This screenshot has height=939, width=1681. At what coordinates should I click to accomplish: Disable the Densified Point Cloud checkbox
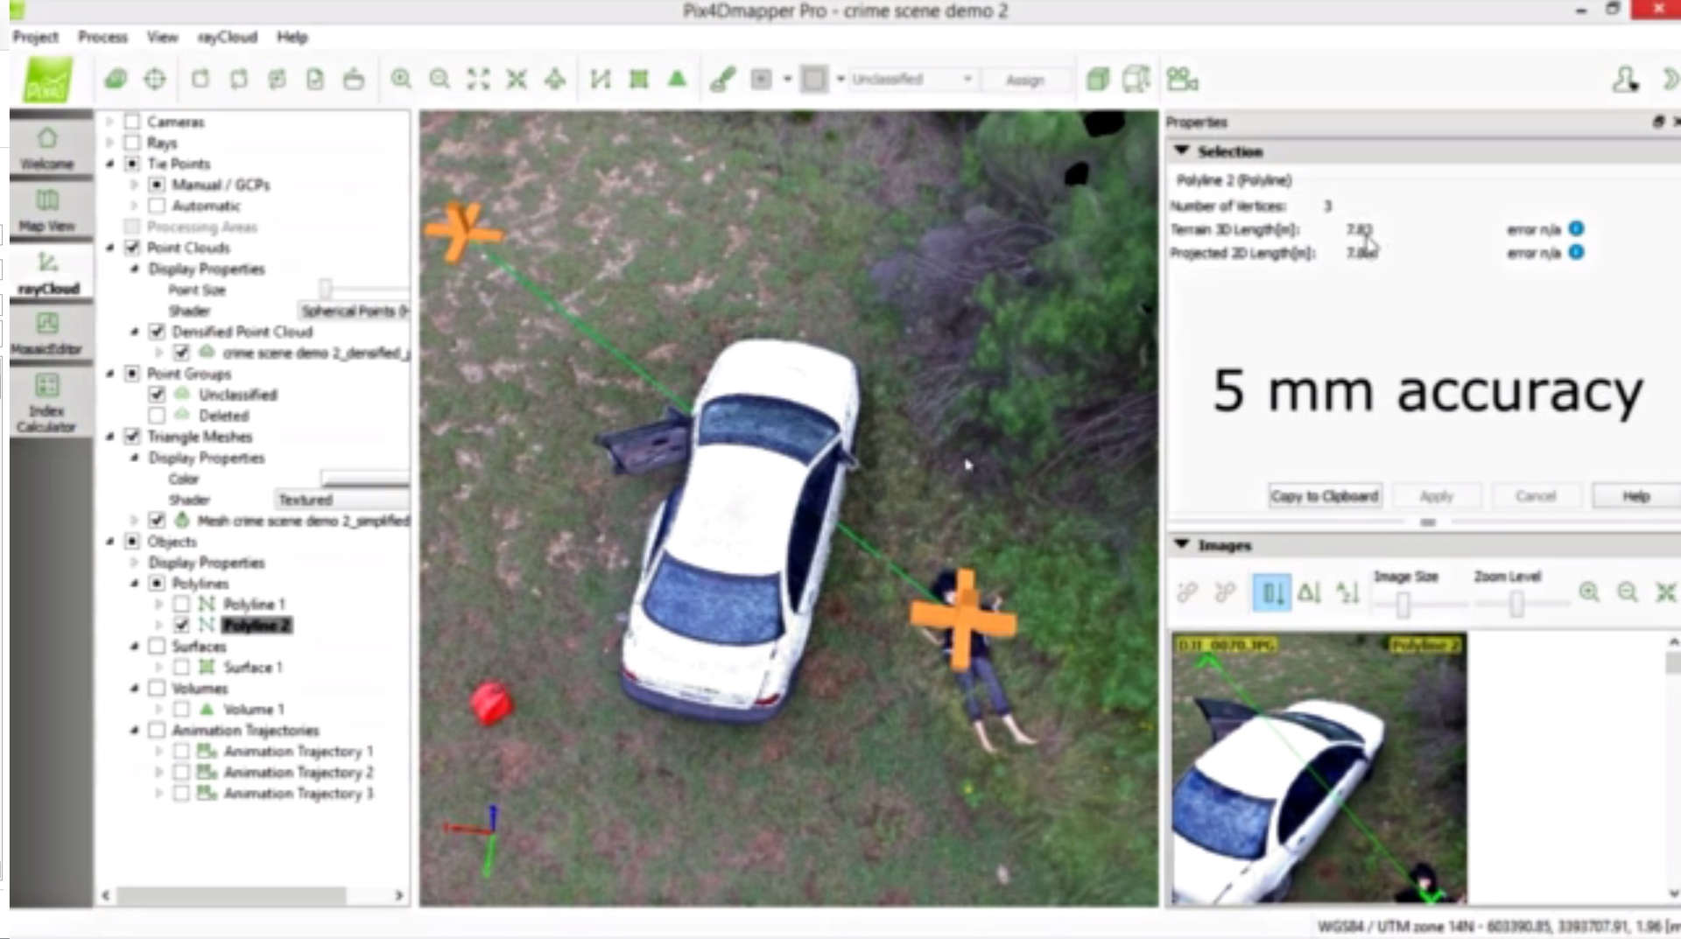[x=157, y=332]
